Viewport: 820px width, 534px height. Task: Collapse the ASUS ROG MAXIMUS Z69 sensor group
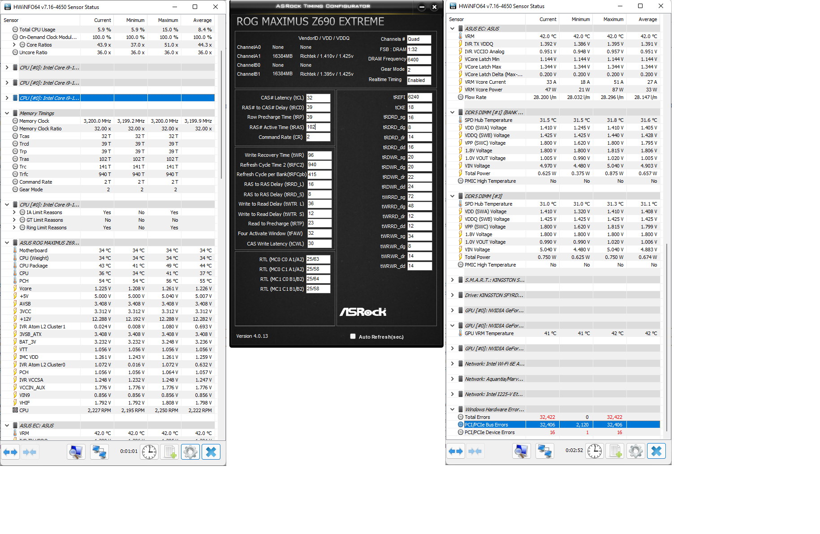pos(7,243)
